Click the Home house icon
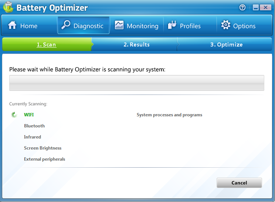This screenshot has height=202, width=275. pos(12,25)
